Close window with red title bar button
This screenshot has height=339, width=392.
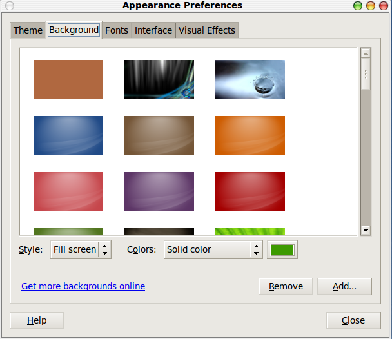click(384, 6)
